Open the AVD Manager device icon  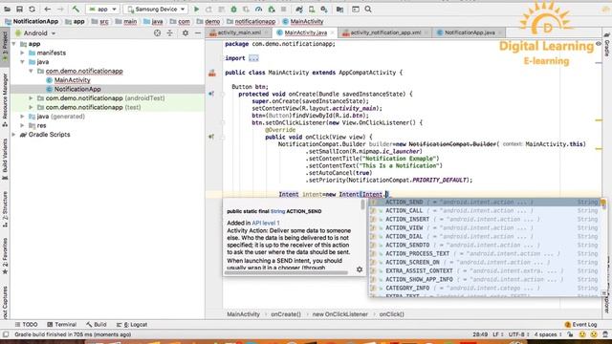click(312, 9)
